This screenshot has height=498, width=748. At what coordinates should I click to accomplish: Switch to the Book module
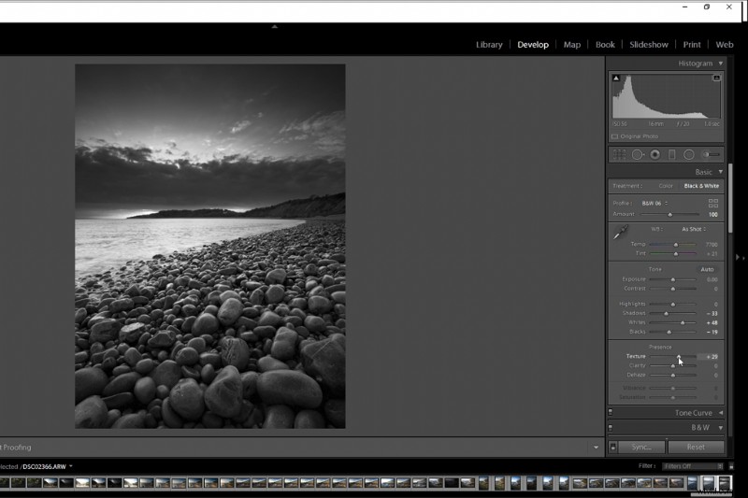pos(605,44)
